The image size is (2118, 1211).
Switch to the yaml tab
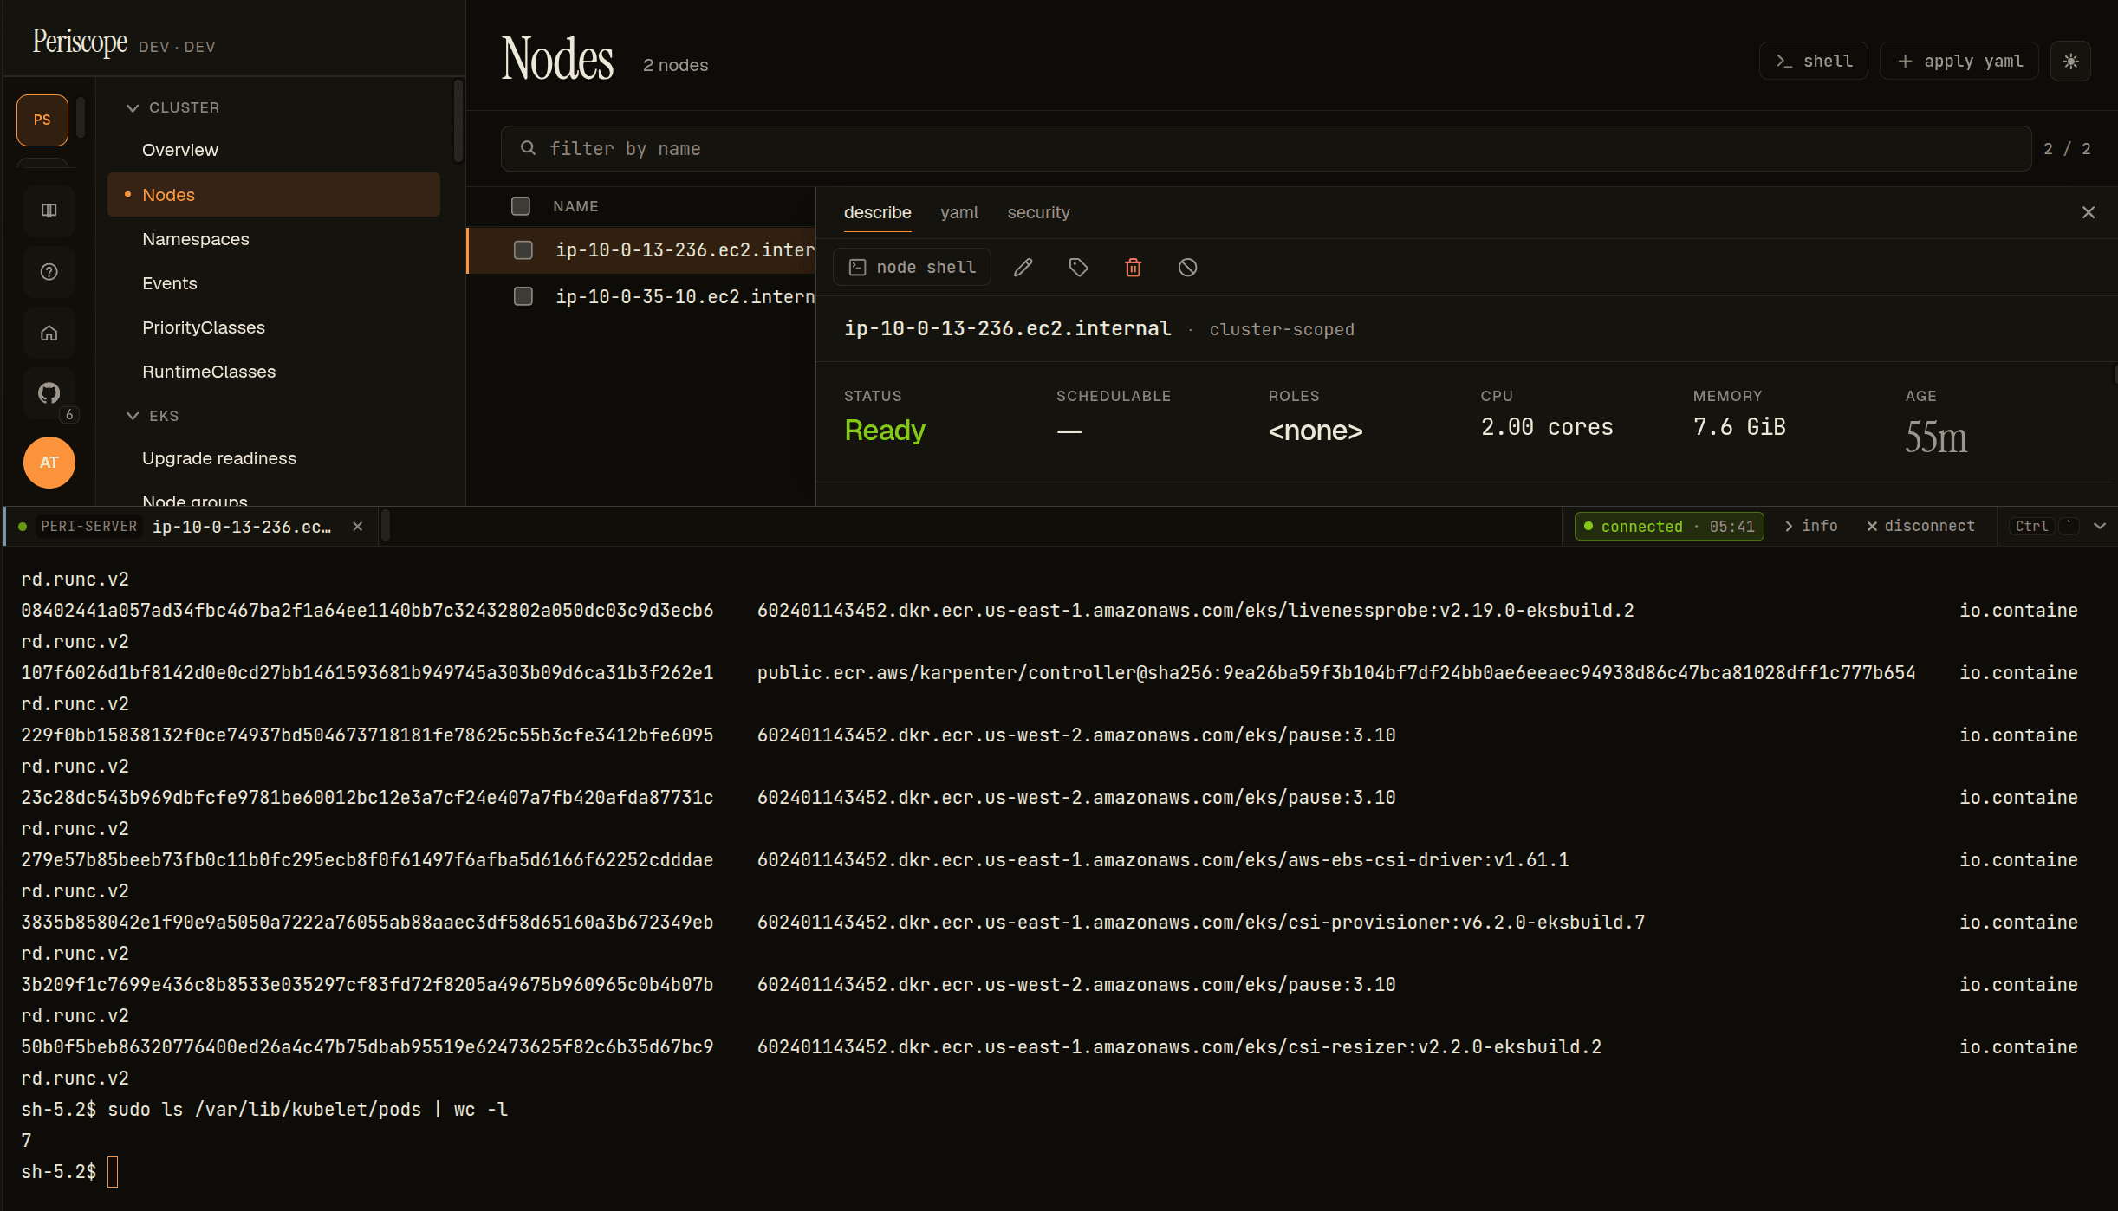pyautogui.click(x=958, y=213)
